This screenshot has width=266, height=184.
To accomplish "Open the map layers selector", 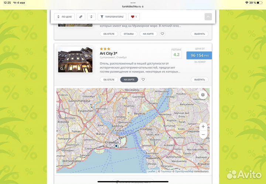I will [x=203, y=95].
